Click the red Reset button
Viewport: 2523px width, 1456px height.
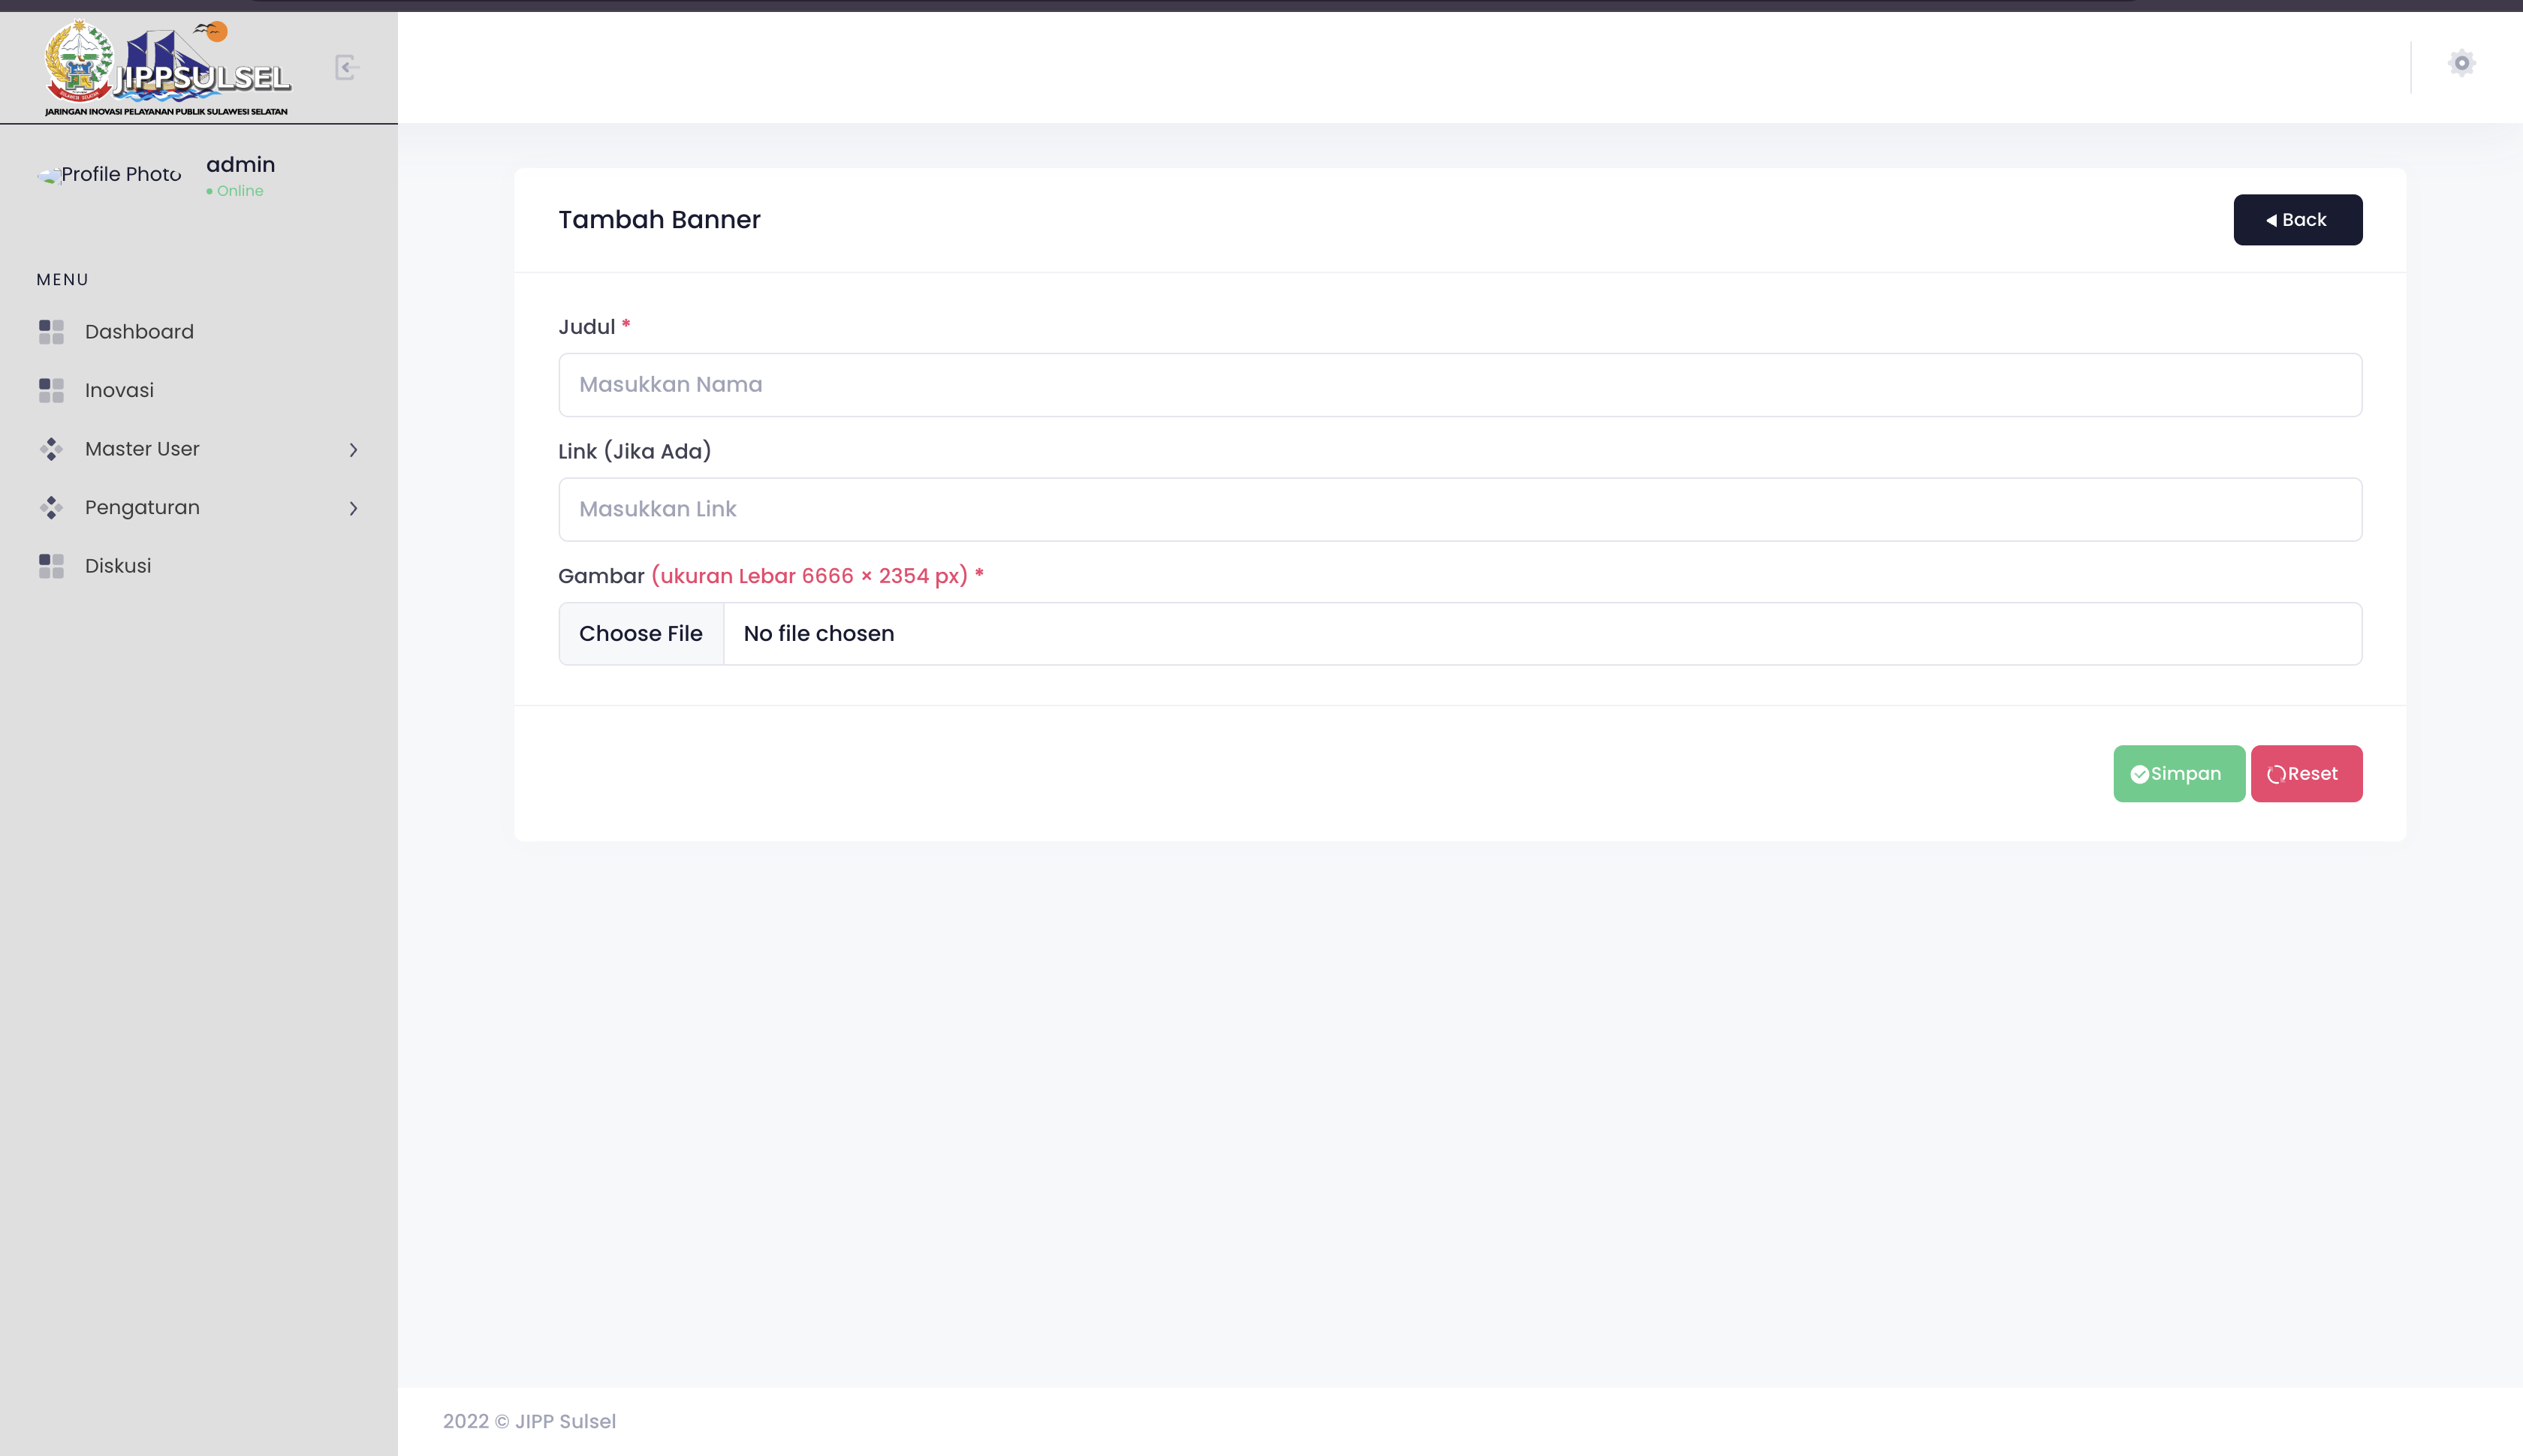2305,773
